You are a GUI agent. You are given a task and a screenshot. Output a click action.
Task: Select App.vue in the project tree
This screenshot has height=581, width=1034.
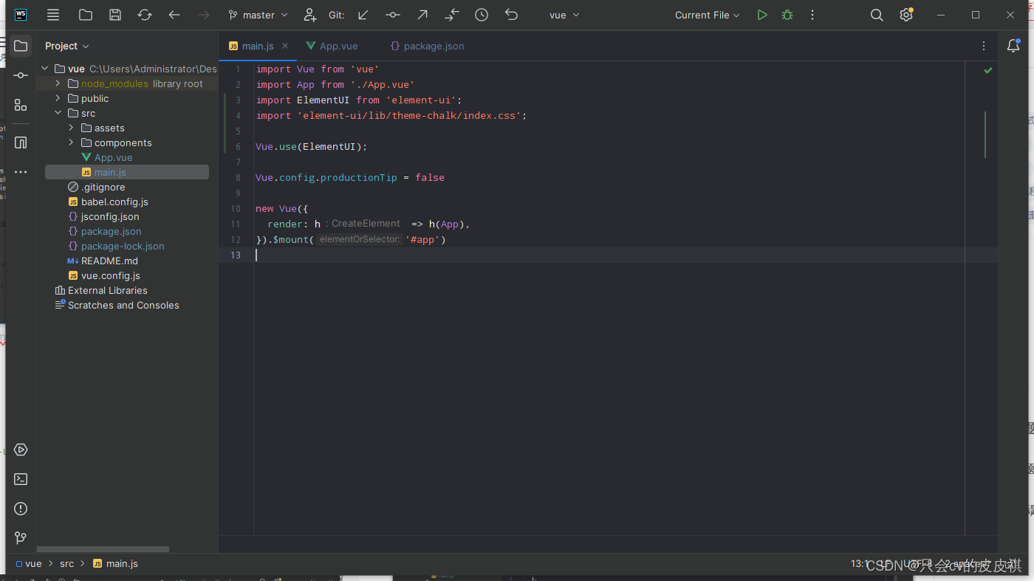click(x=107, y=157)
